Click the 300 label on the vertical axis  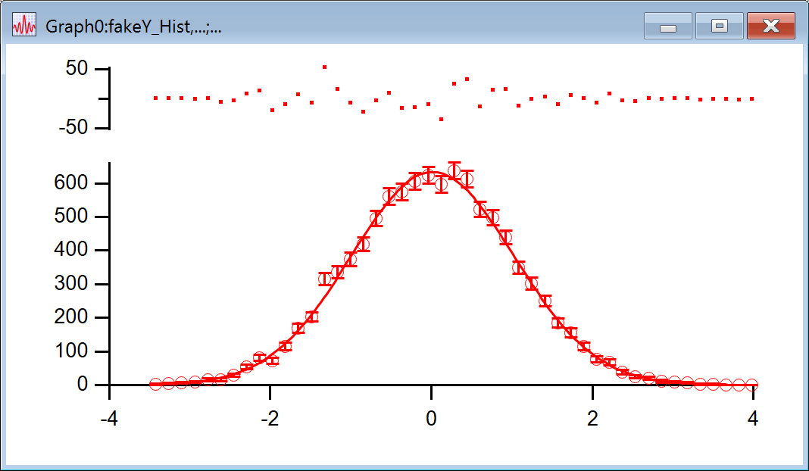pos(74,284)
